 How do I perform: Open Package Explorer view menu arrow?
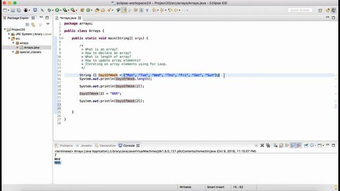[48, 24]
